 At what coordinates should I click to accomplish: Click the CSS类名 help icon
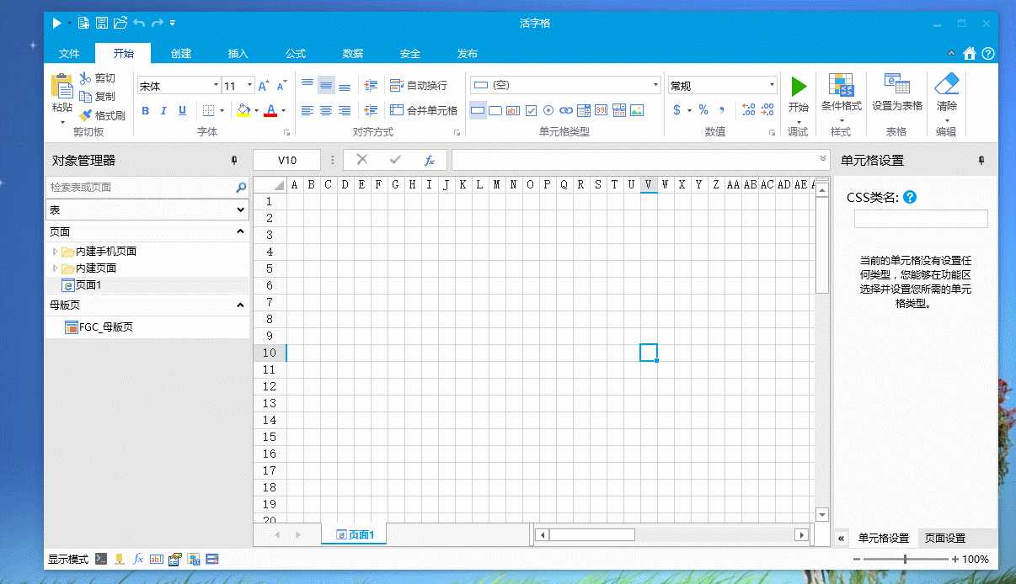click(x=910, y=197)
